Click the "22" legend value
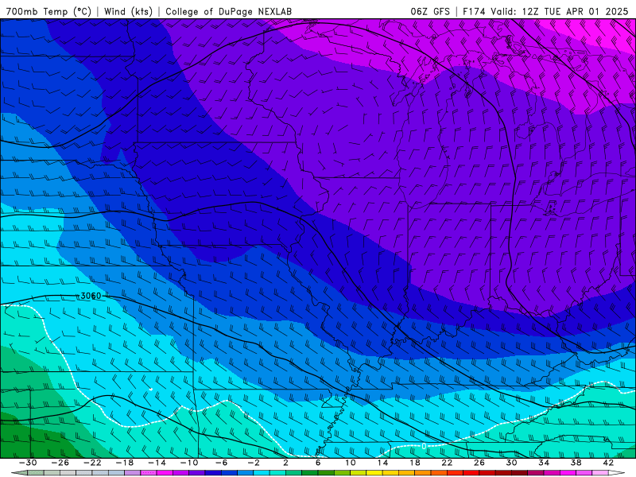This screenshot has height=477, width=636. (447, 463)
